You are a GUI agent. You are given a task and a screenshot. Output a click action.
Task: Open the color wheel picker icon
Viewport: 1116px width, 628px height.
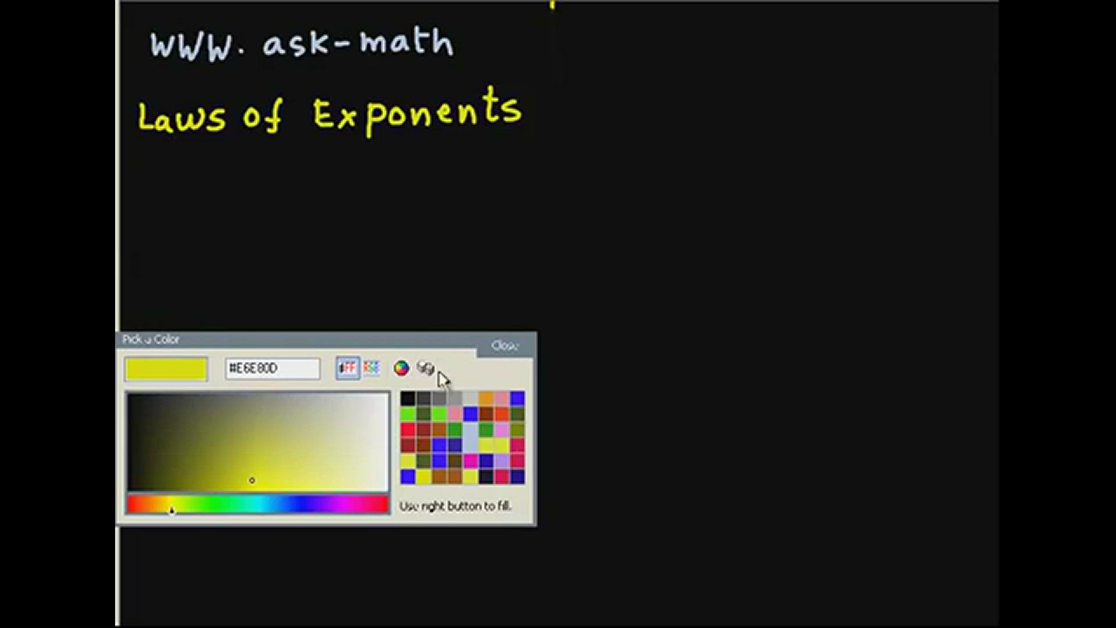[401, 368]
